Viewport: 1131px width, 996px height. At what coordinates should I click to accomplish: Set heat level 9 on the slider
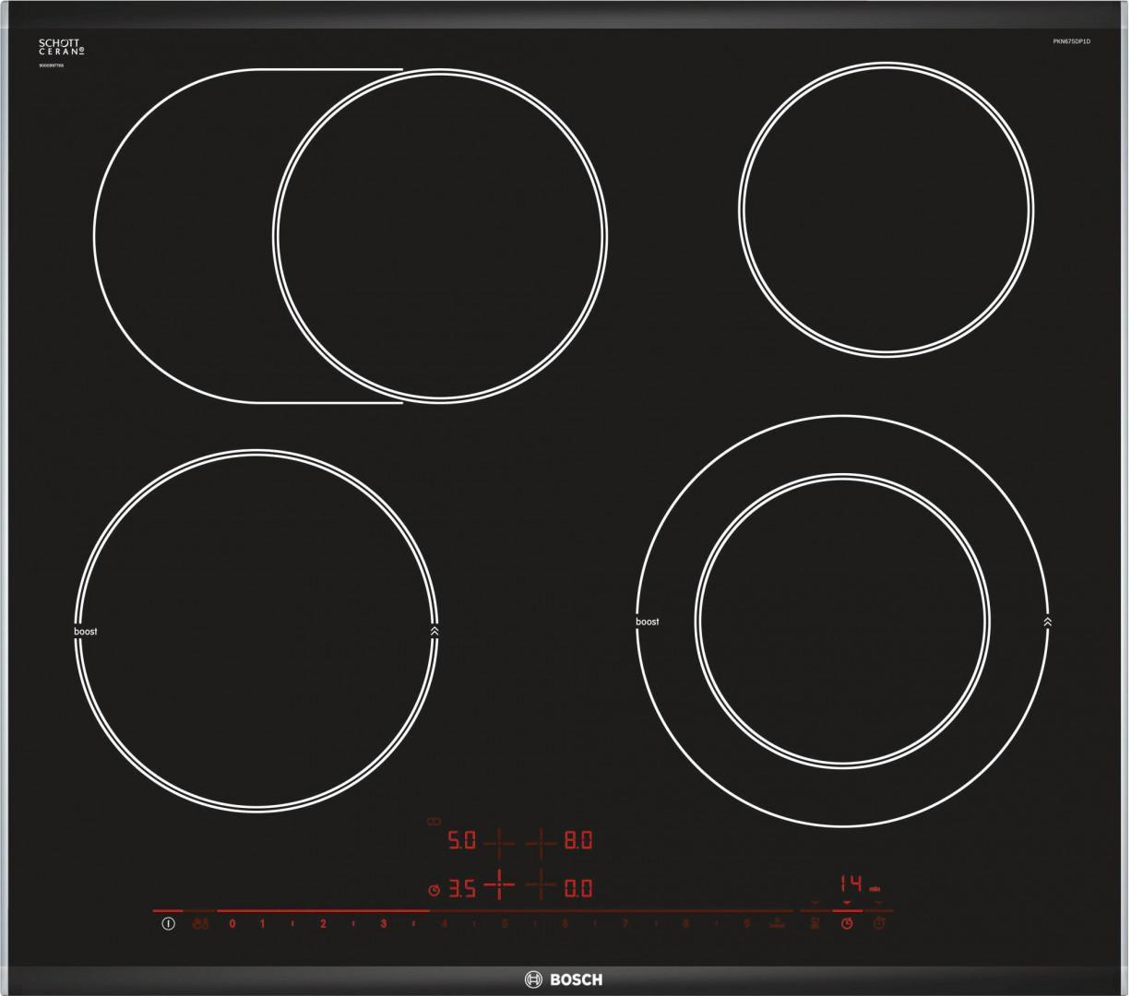[x=746, y=923]
